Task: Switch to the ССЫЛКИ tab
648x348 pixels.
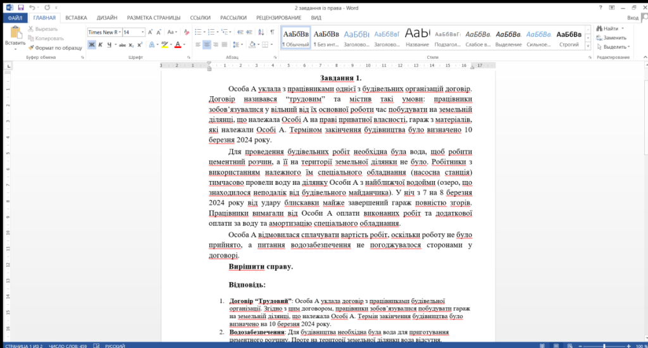Action: pyautogui.click(x=200, y=18)
